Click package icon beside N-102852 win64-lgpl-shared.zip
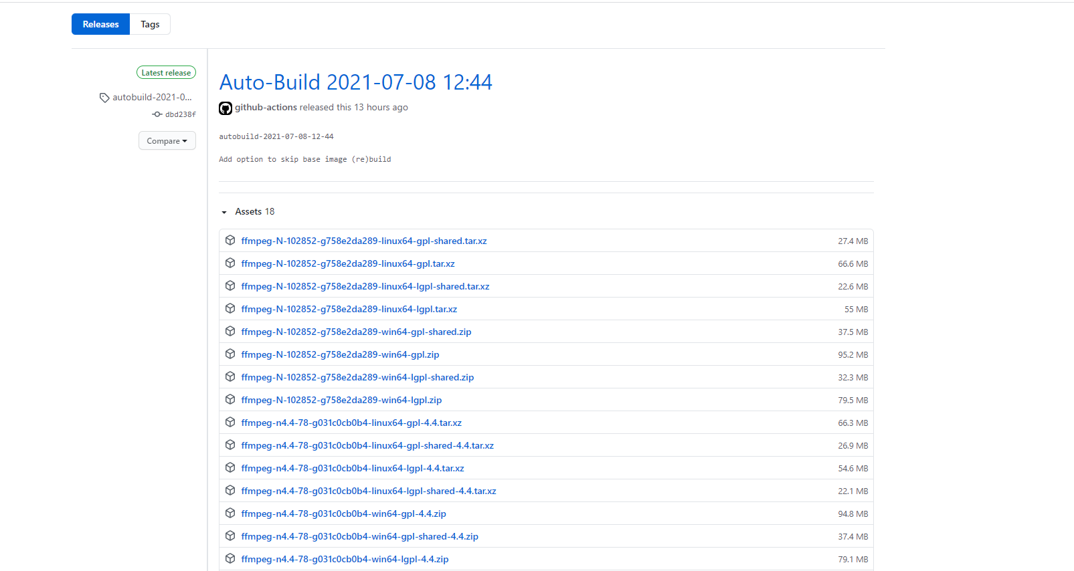Image resolution: width=1074 pixels, height=571 pixels. [x=230, y=376]
